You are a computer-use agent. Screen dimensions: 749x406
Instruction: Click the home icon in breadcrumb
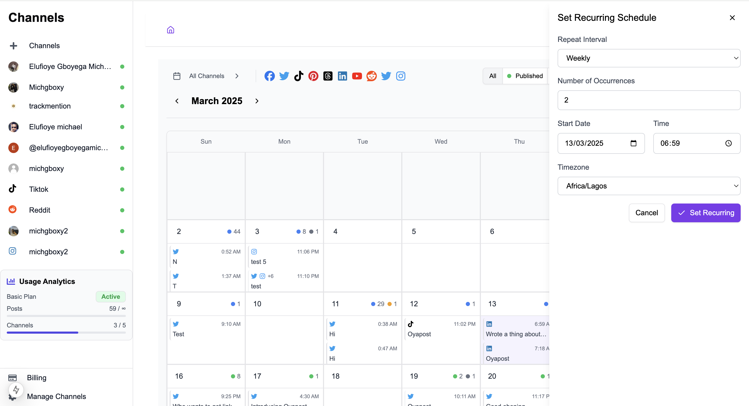pyautogui.click(x=170, y=30)
